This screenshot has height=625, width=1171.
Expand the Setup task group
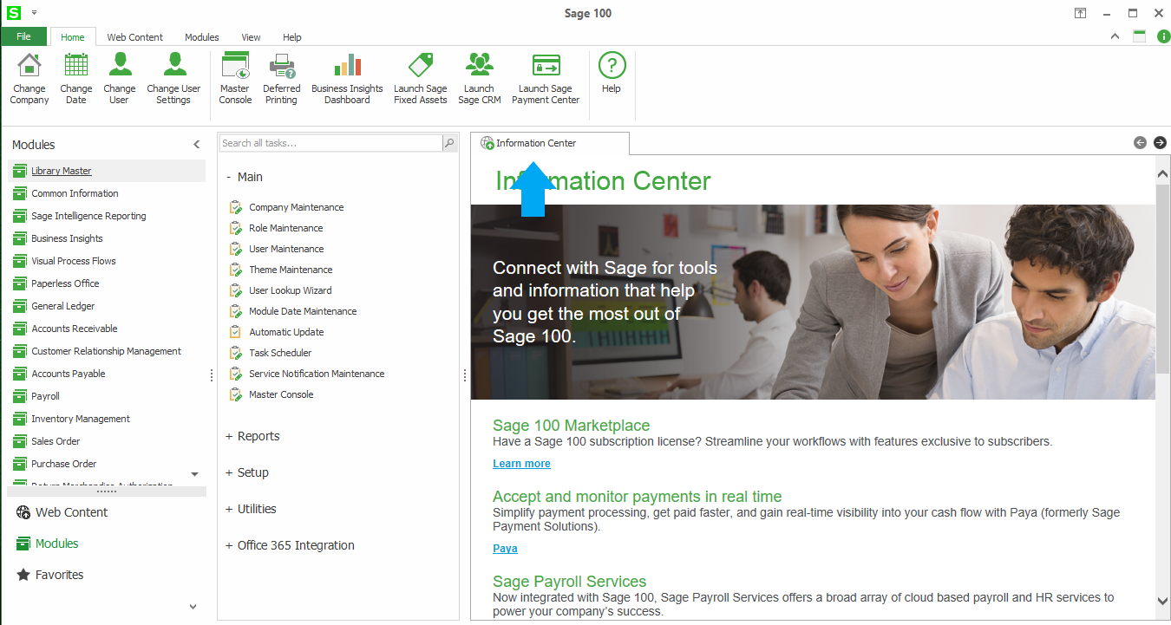pyautogui.click(x=229, y=472)
